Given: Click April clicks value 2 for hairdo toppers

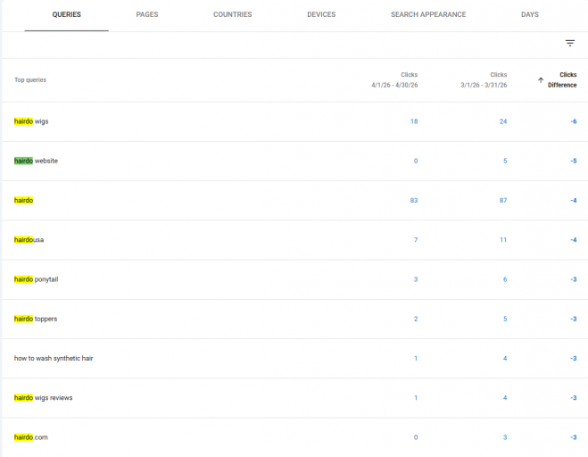Looking at the screenshot, I should (x=416, y=319).
